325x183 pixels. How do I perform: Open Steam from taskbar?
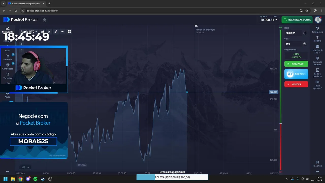pyautogui.click(x=43, y=179)
